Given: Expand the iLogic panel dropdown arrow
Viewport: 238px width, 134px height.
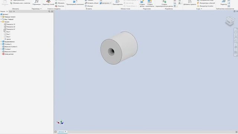Looking at the screenshot, I should [x=202, y=9].
